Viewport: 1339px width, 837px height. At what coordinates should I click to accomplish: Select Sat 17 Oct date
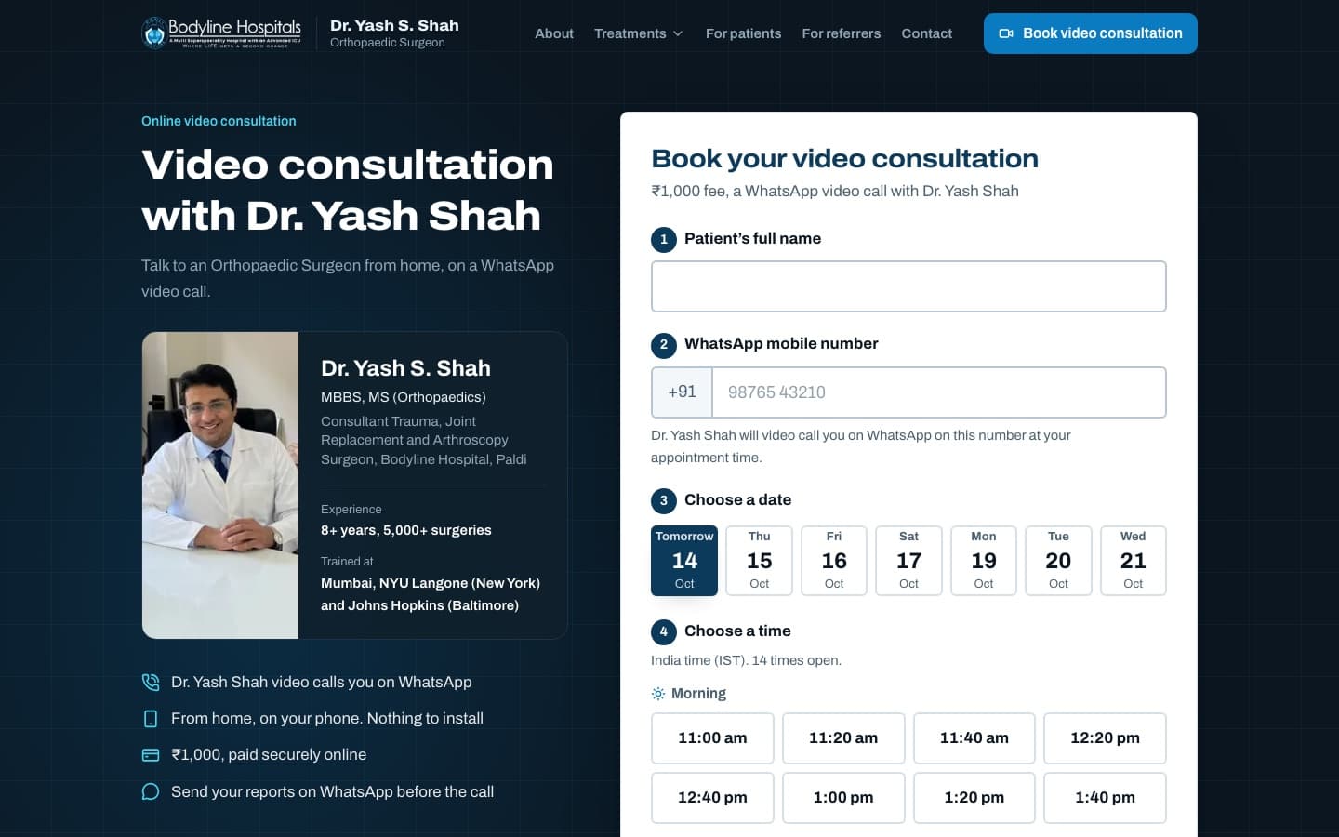click(x=908, y=561)
